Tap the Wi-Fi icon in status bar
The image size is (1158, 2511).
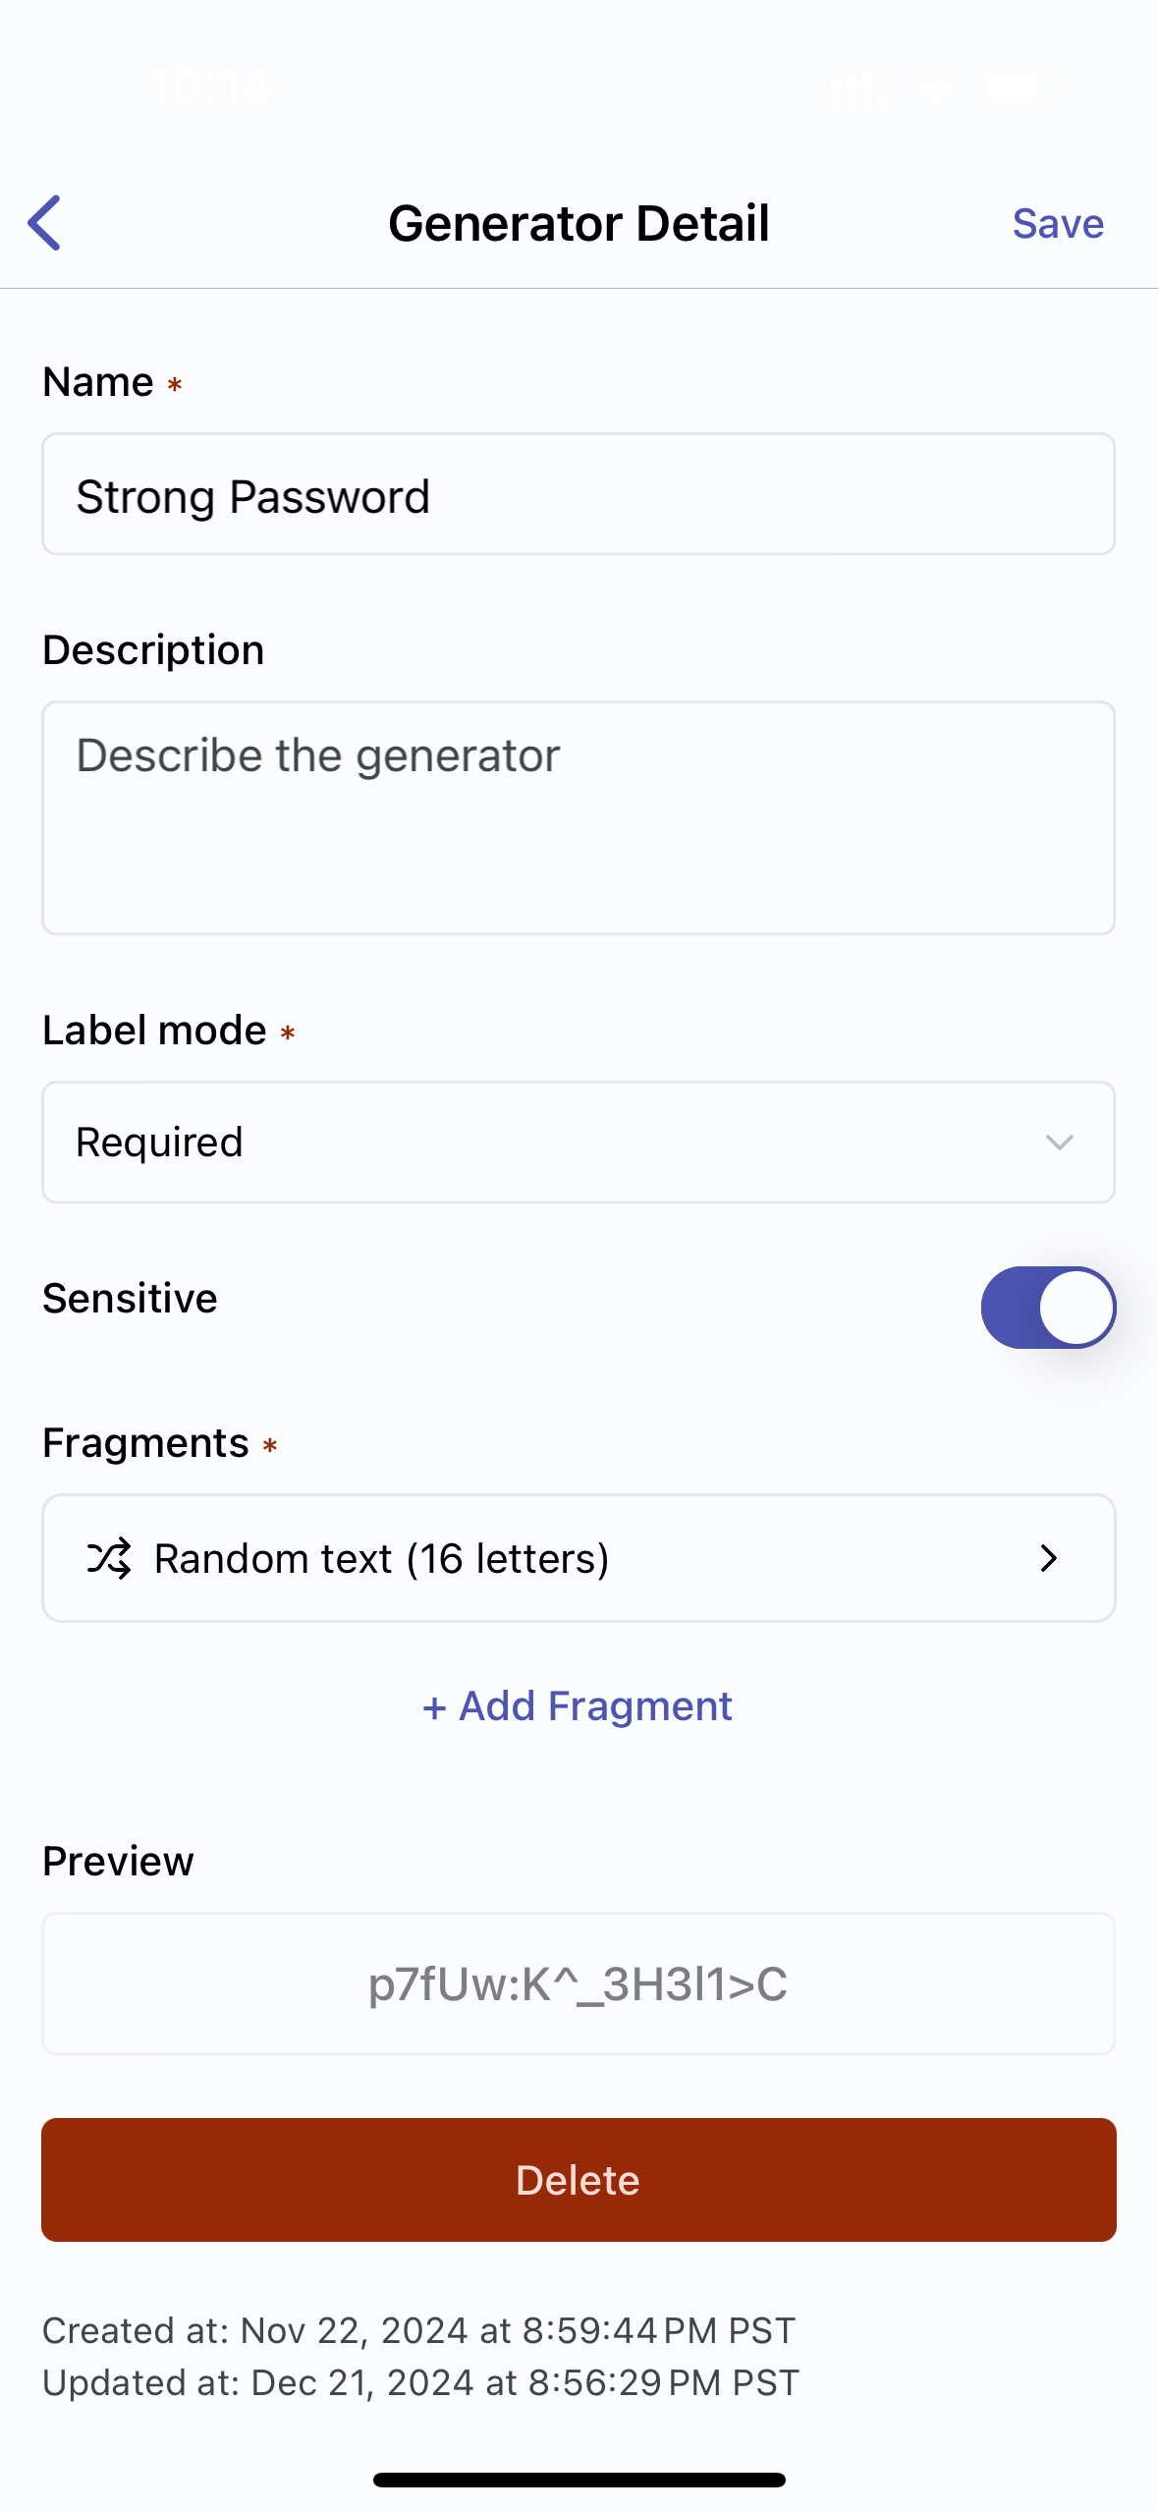click(x=934, y=87)
